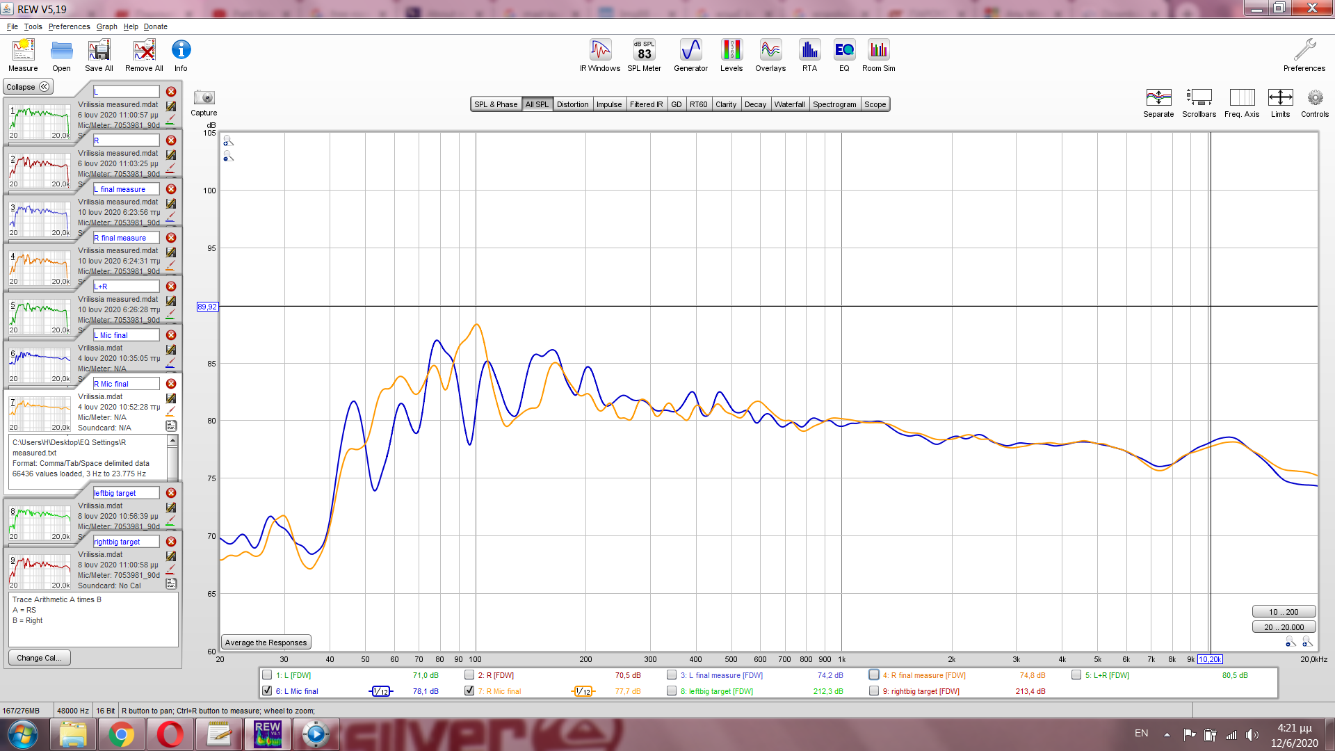Edit the R final measure name field
The height and width of the screenshot is (751, 1335).
pyautogui.click(x=127, y=238)
